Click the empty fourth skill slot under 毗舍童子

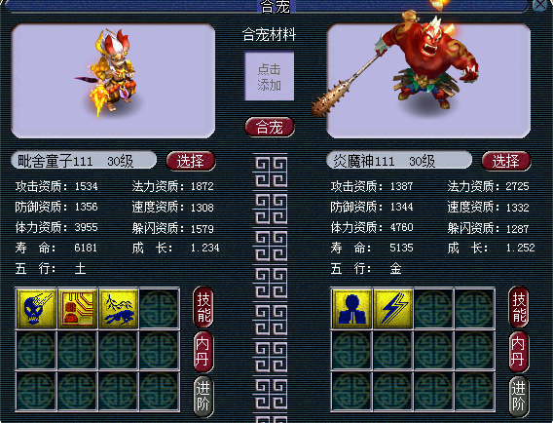click(x=160, y=309)
